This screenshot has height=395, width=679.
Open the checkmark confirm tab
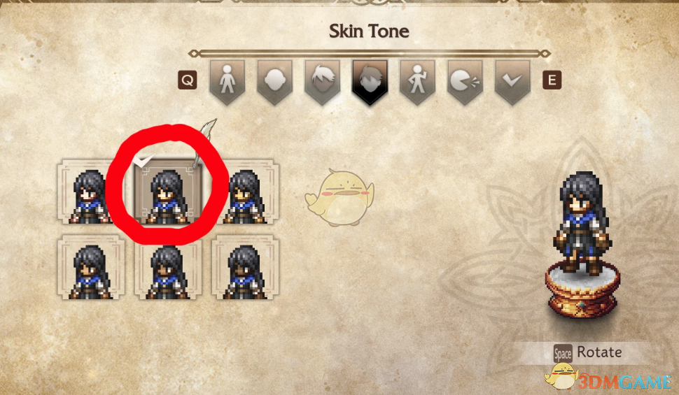[x=512, y=82]
